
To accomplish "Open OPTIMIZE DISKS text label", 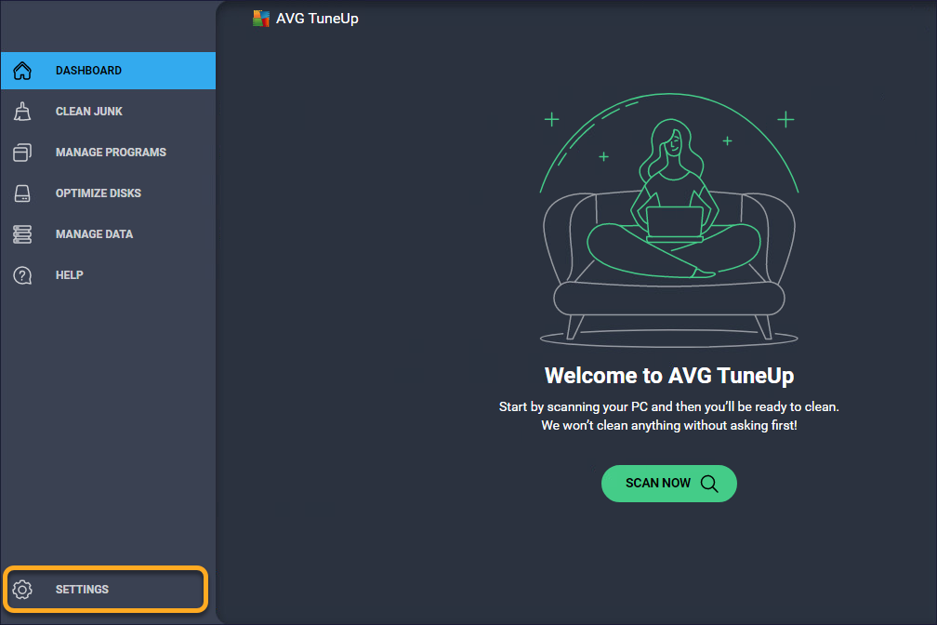I will [x=99, y=193].
